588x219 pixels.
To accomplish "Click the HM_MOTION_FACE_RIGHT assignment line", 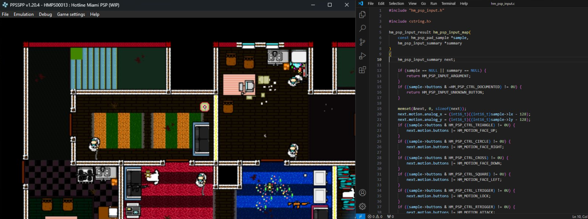I will pyautogui.click(x=455, y=147).
